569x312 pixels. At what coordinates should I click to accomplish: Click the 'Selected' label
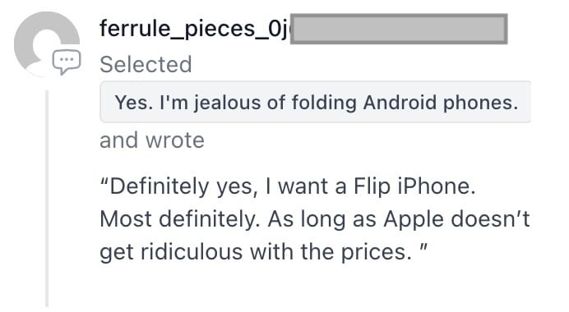pyautogui.click(x=146, y=65)
